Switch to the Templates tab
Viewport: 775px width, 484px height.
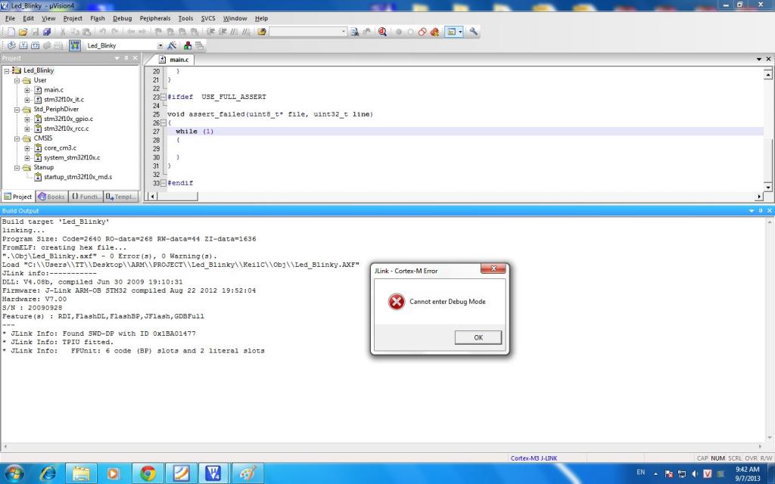(121, 197)
